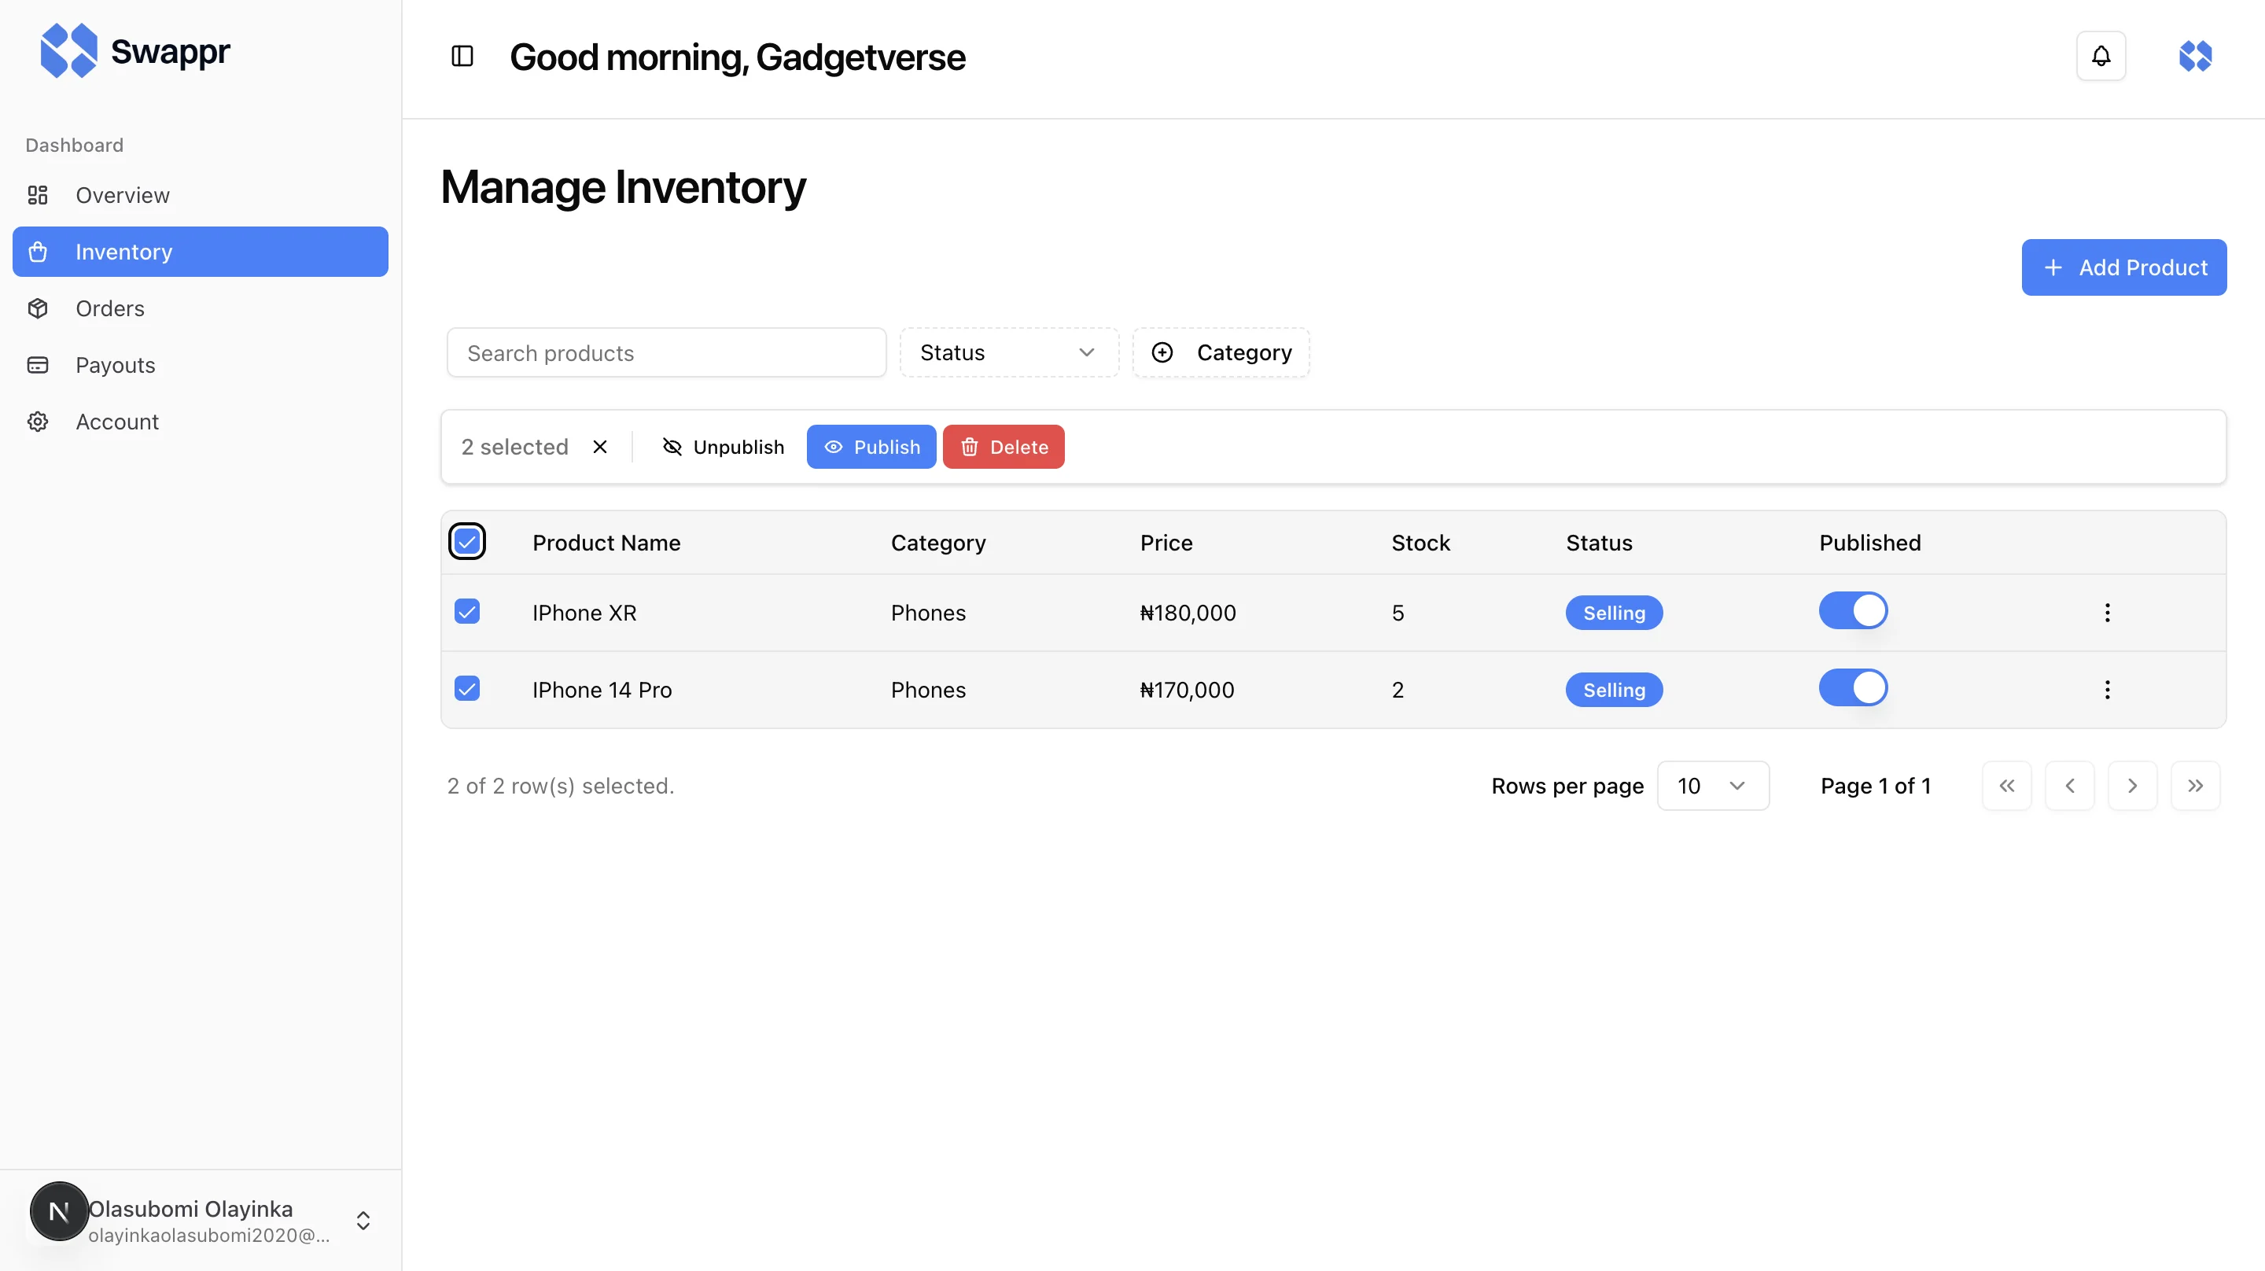Open Payouts in the sidebar

(x=201, y=365)
